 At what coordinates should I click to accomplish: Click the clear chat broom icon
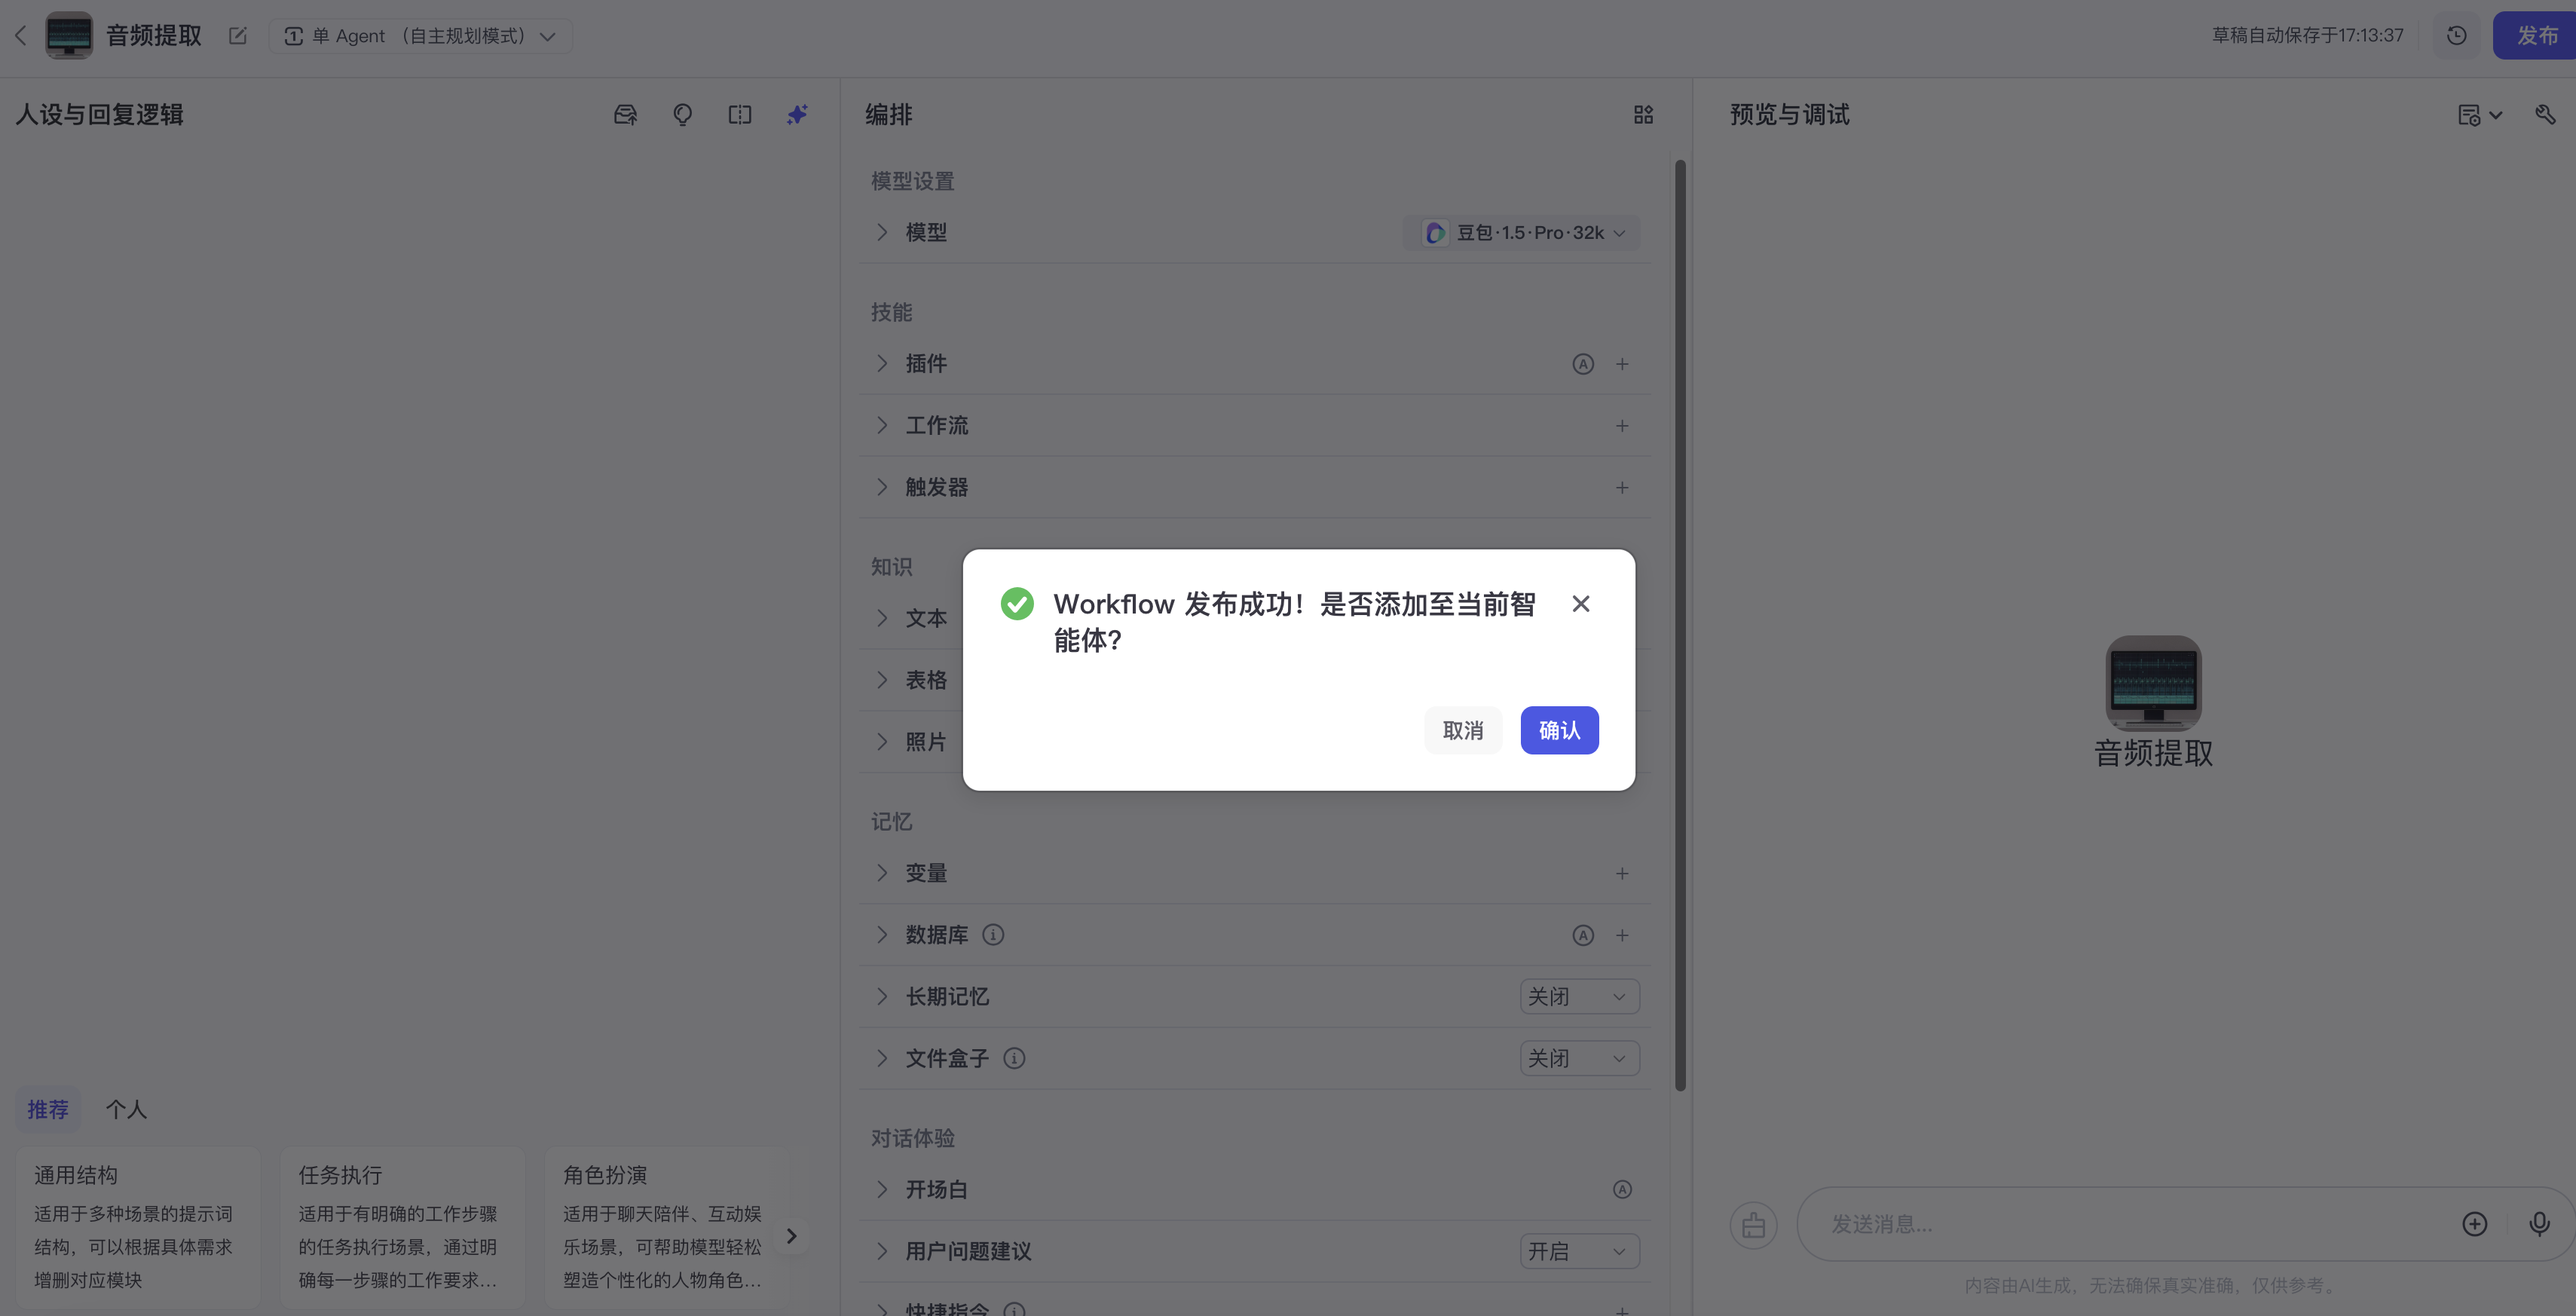(1753, 1225)
